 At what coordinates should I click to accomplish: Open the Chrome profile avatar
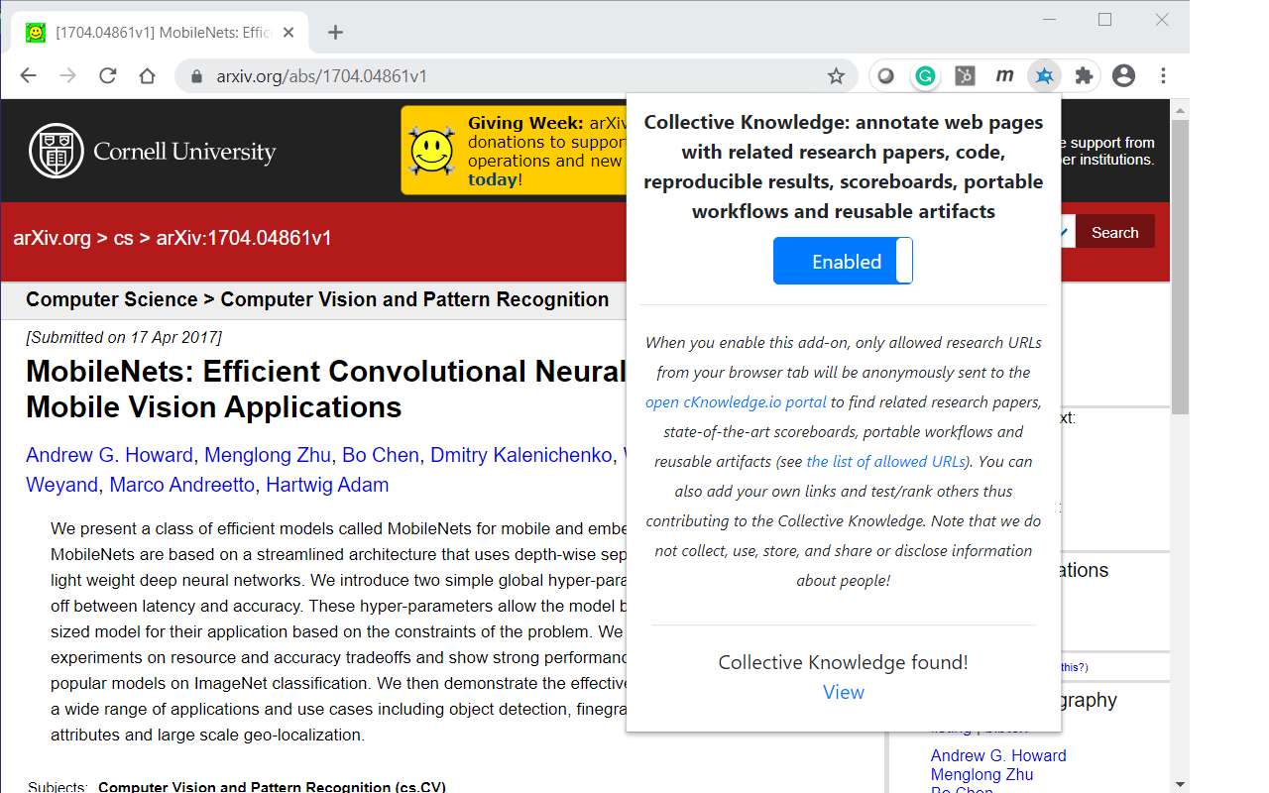click(x=1123, y=76)
